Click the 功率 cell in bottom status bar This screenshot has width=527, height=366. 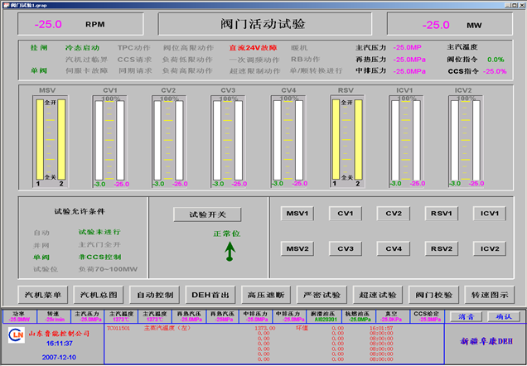coord(20,316)
